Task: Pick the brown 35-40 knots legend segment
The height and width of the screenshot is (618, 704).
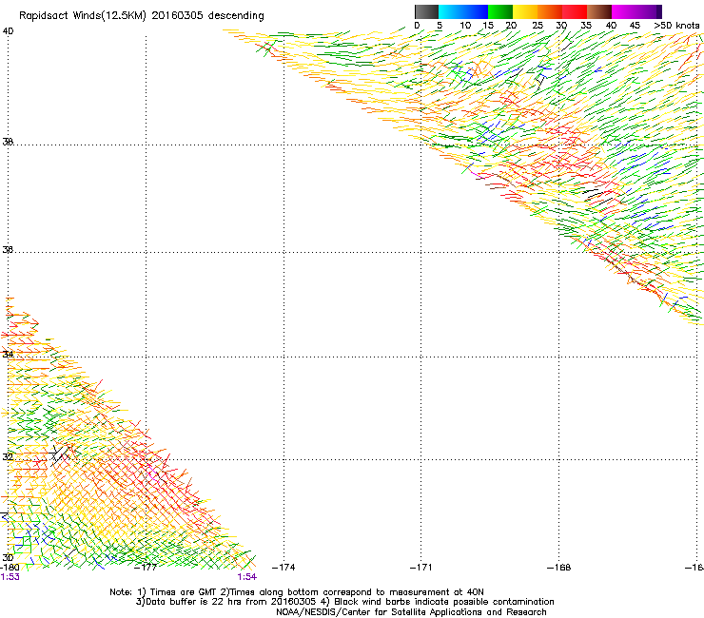Action: [x=599, y=11]
